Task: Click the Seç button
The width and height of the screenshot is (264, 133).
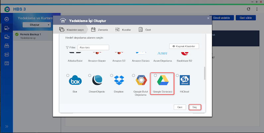Action: tap(195, 107)
